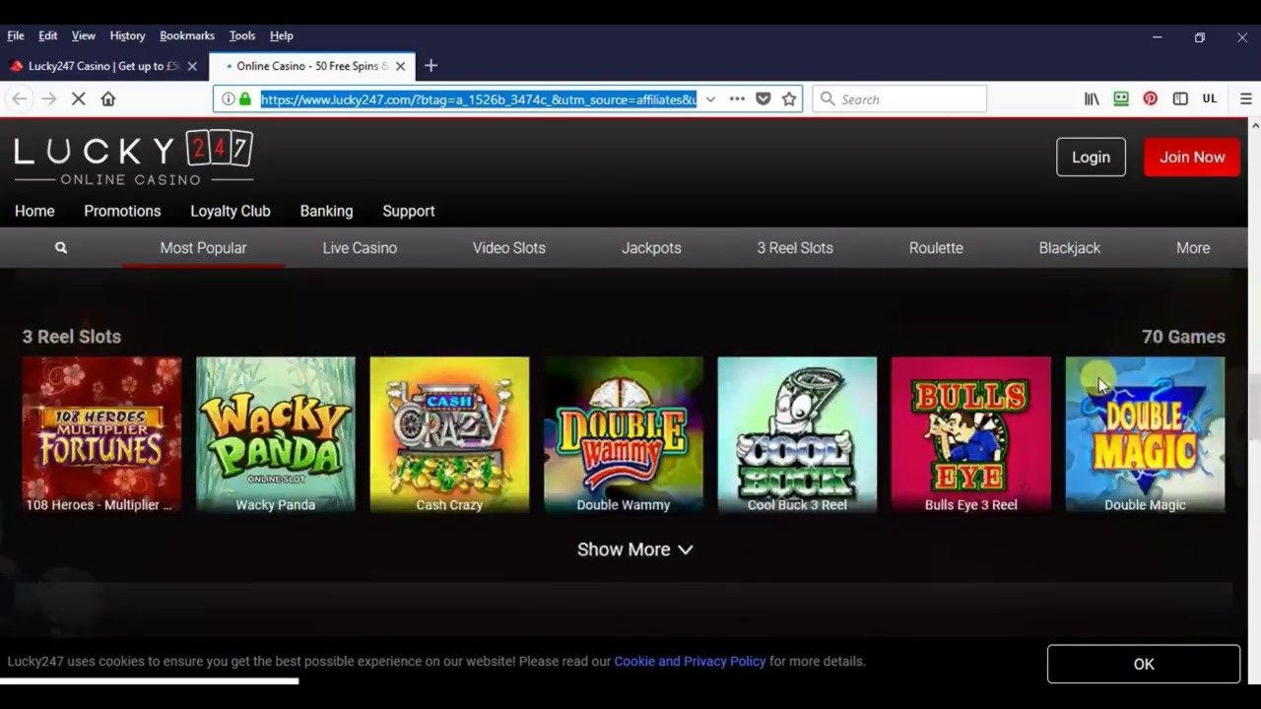Click the browser Search box

coord(899,98)
